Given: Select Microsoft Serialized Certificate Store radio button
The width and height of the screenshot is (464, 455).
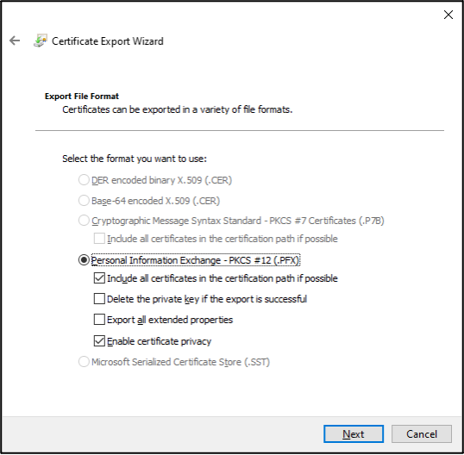Looking at the screenshot, I should tap(84, 362).
